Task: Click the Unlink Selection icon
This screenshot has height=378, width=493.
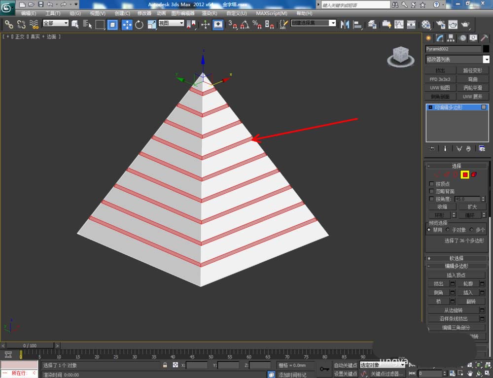Action: [21, 25]
